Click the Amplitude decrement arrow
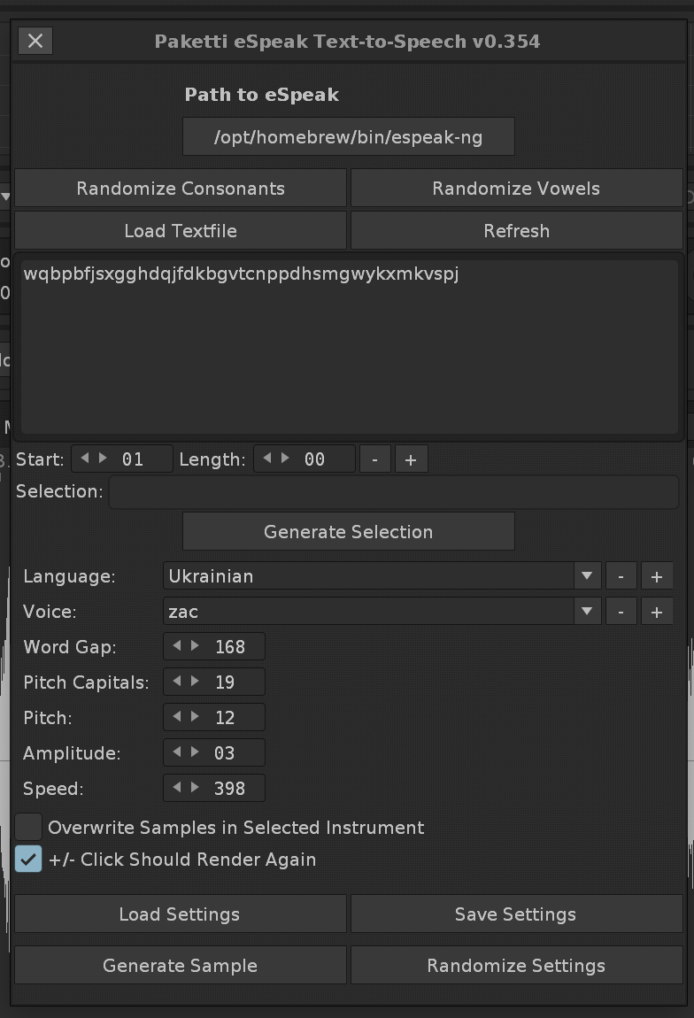Viewport: 694px width, 1018px height. [x=177, y=752]
